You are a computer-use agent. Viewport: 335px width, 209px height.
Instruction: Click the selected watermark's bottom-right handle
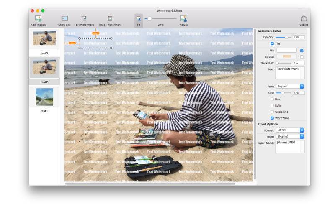111,48
